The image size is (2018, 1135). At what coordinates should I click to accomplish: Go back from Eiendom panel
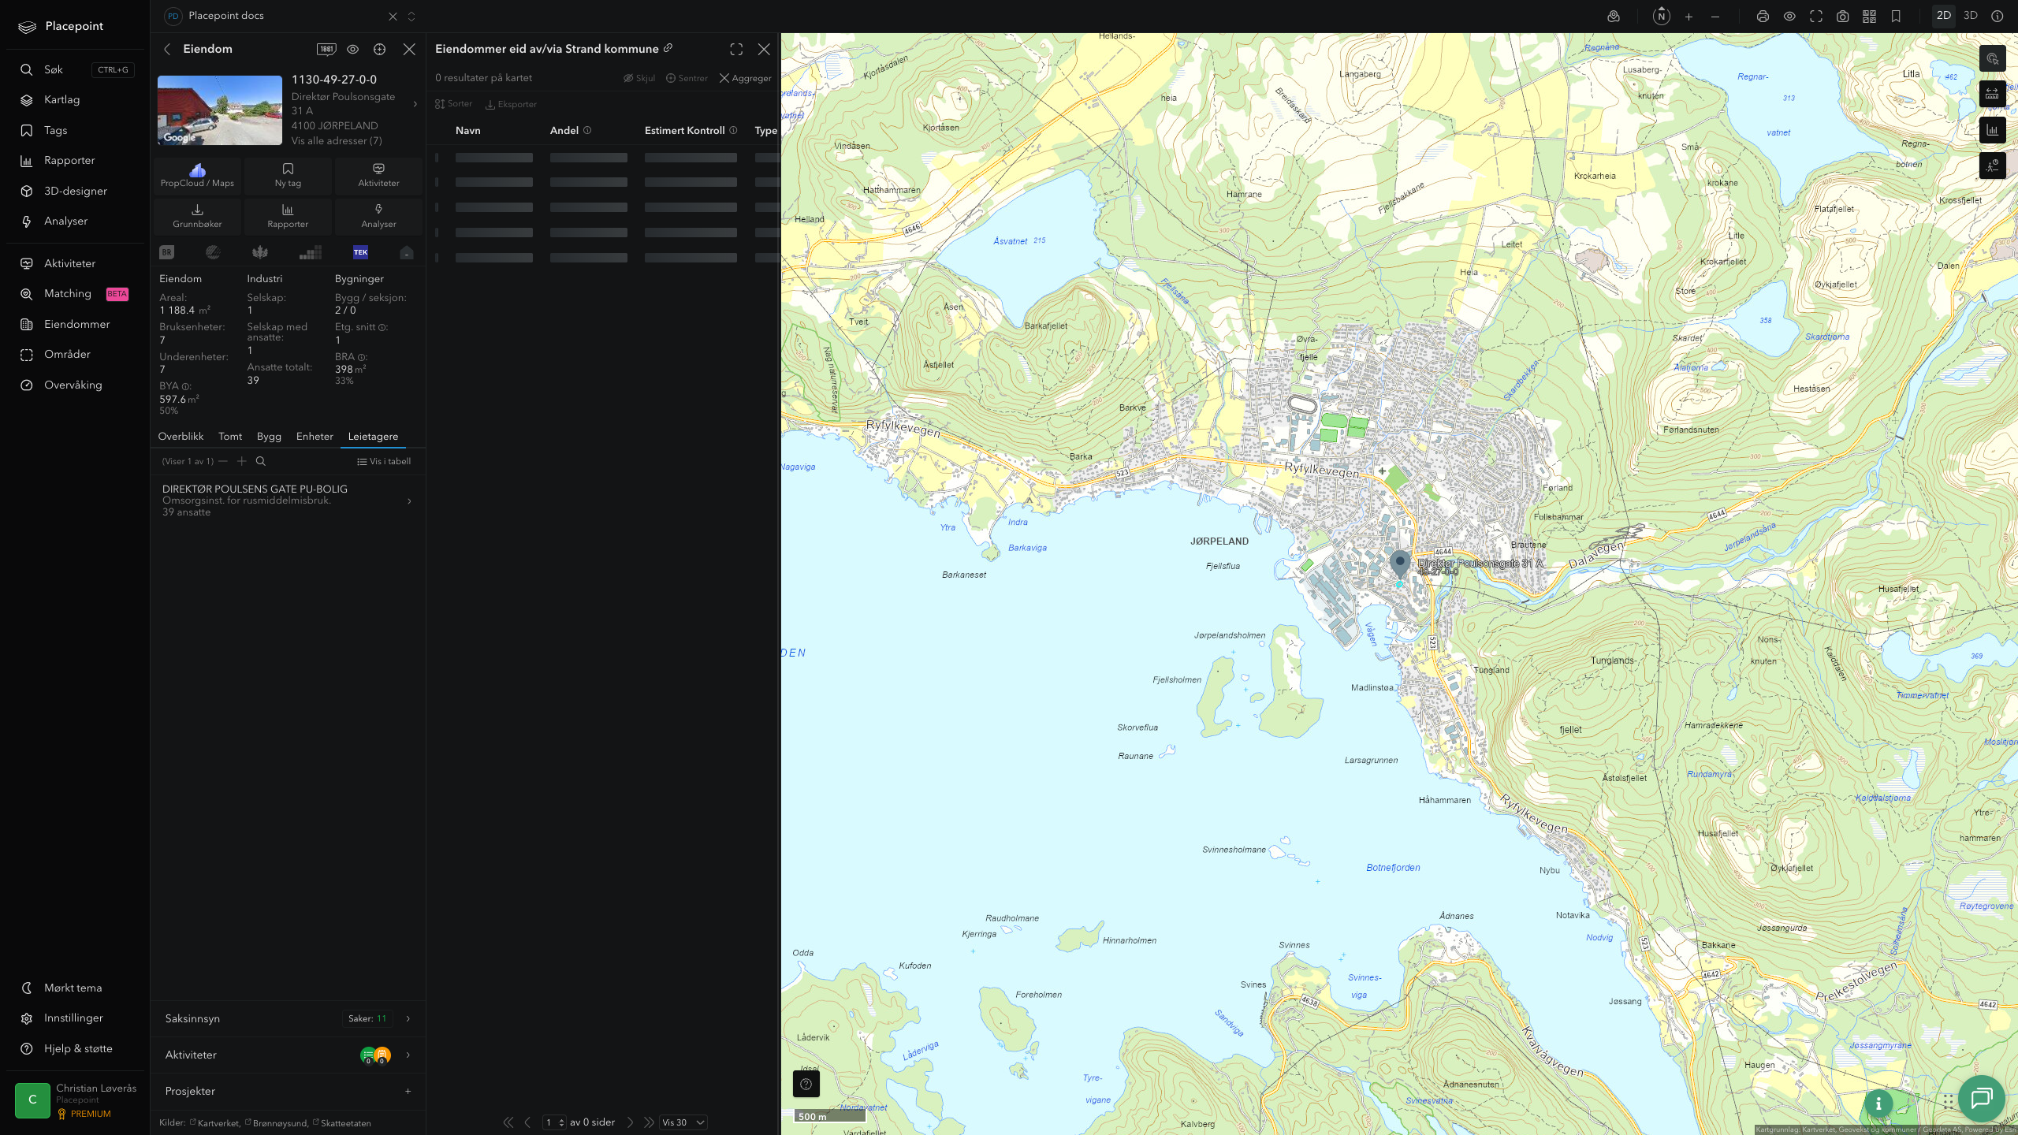click(167, 49)
